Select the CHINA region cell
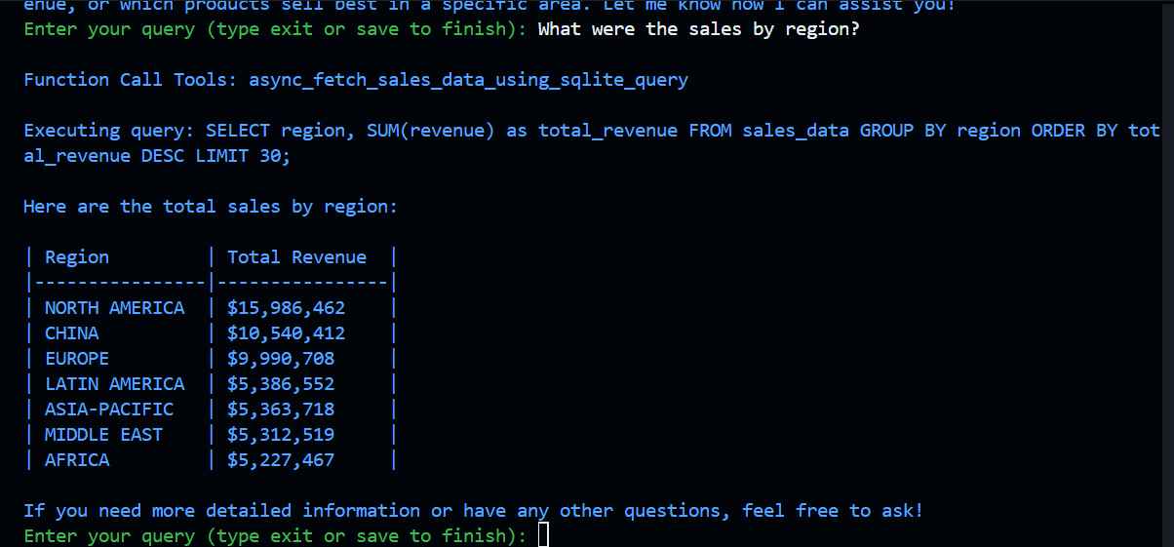1174x547 pixels. [71, 333]
